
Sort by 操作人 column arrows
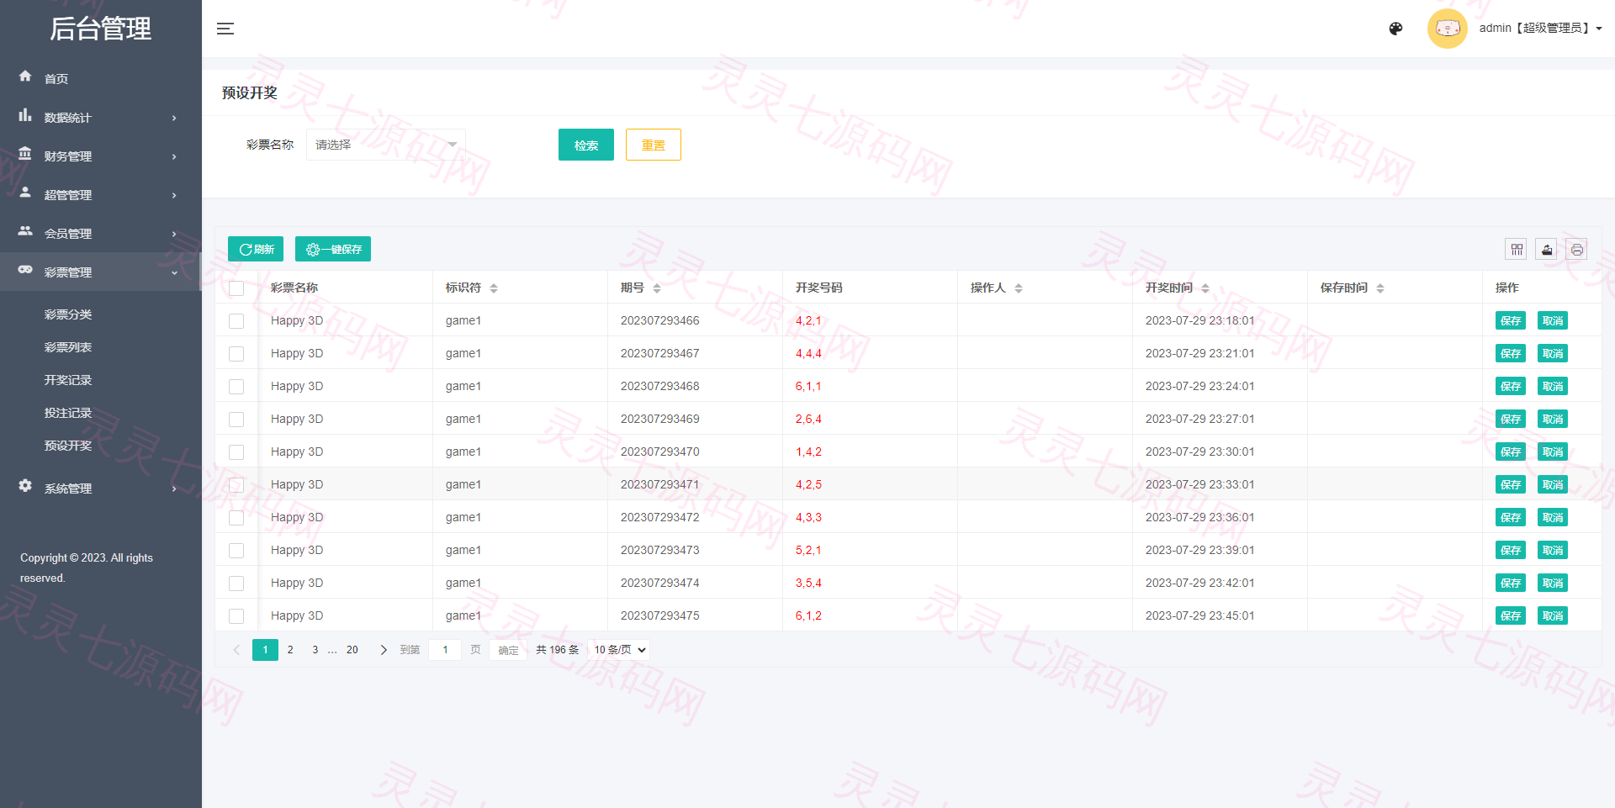(x=1019, y=288)
